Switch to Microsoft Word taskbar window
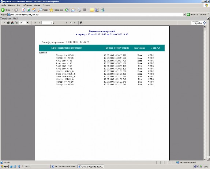 64,166
